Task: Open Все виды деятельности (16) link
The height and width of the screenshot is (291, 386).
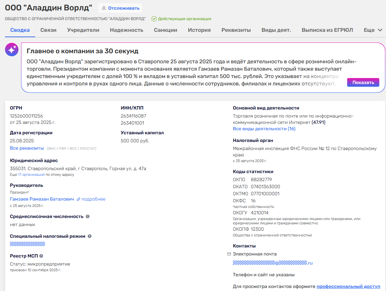Action: 264,129
